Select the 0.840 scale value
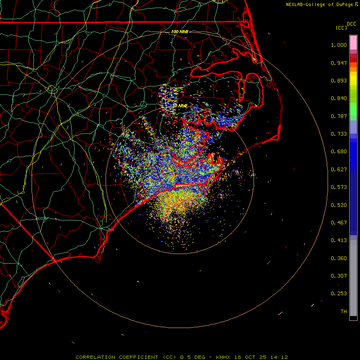The width and height of the screenshot is (360, 360). [339, 98]
